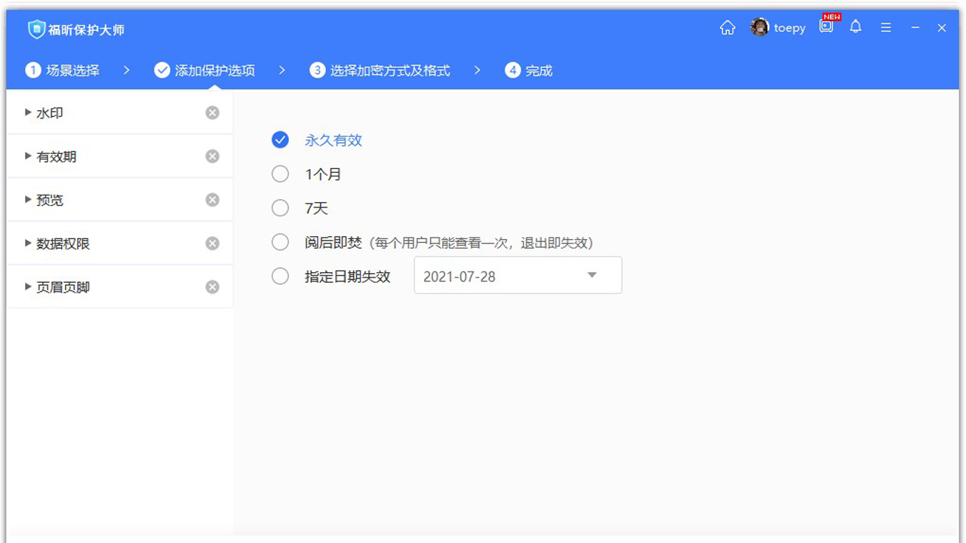Select the 7天 validity option

[280, 207]
